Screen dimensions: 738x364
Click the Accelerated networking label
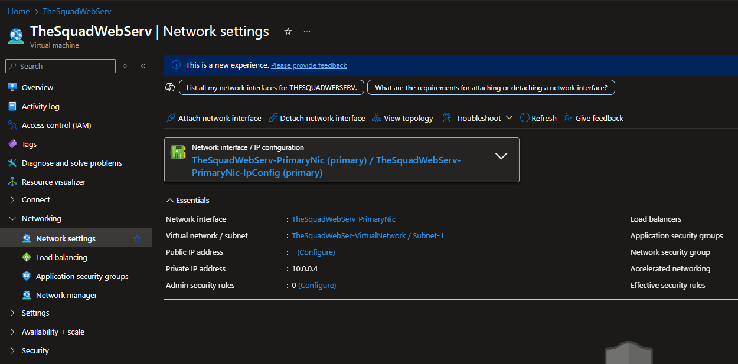coord(670,268)
